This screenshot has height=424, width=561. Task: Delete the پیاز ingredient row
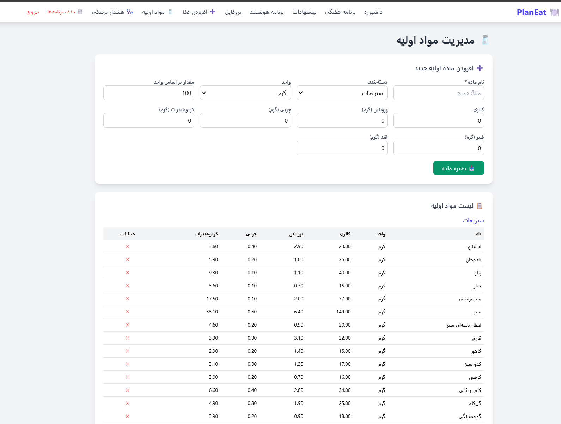pos(128,273)
